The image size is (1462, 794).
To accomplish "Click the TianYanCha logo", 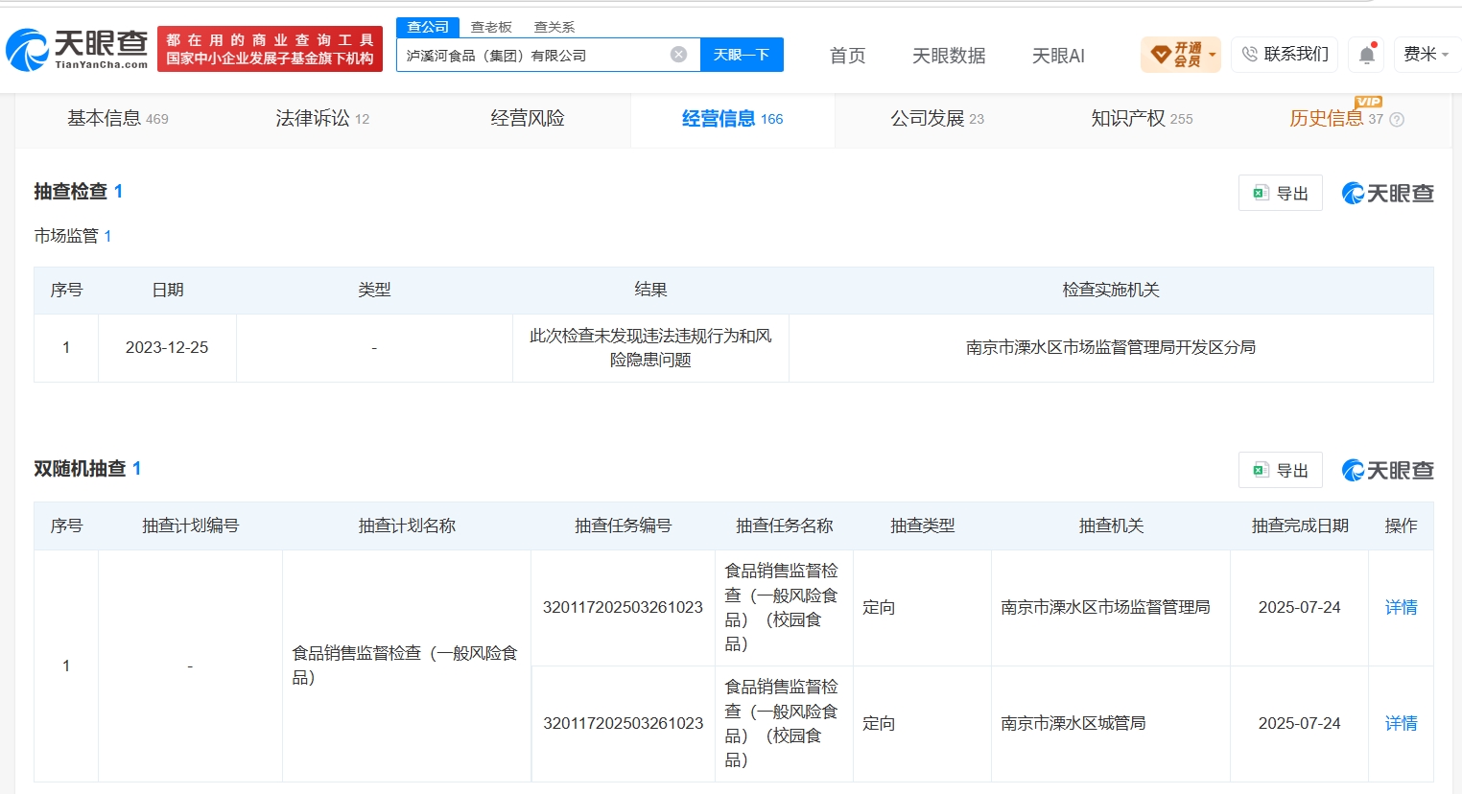I will [78, 50].
